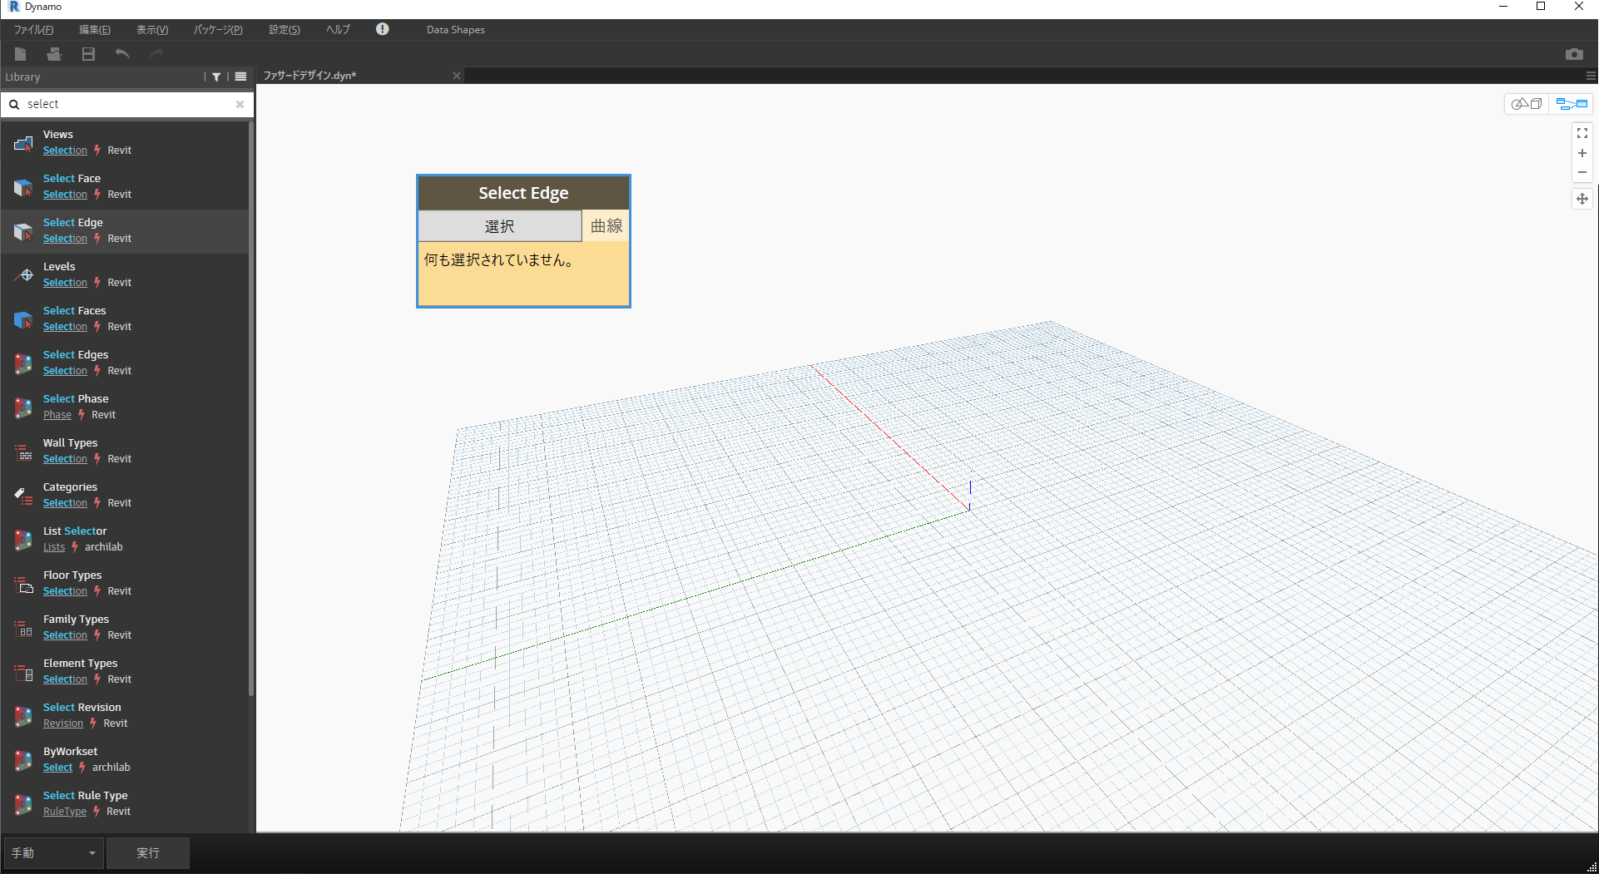
Task: Click the Select Edge node title
Action: [523, 193]
